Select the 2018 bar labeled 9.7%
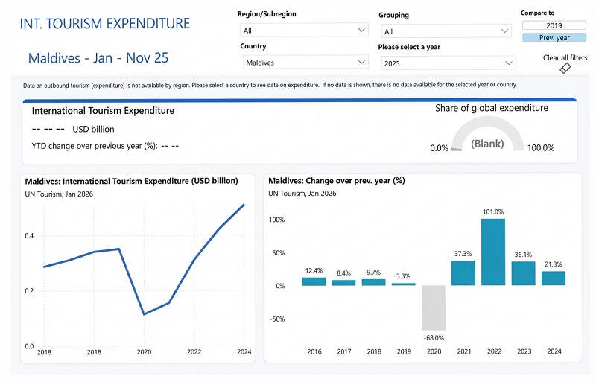This screenshot has height=382, width=596. (x=373, y=282)
